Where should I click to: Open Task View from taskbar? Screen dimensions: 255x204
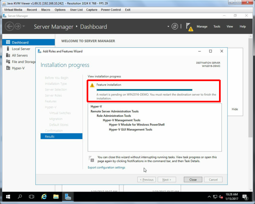[x=31, y=197]
